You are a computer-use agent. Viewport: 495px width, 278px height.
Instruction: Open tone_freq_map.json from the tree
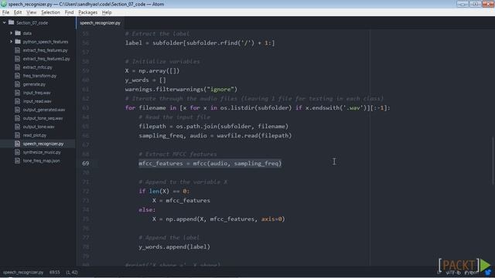(41, 161)
